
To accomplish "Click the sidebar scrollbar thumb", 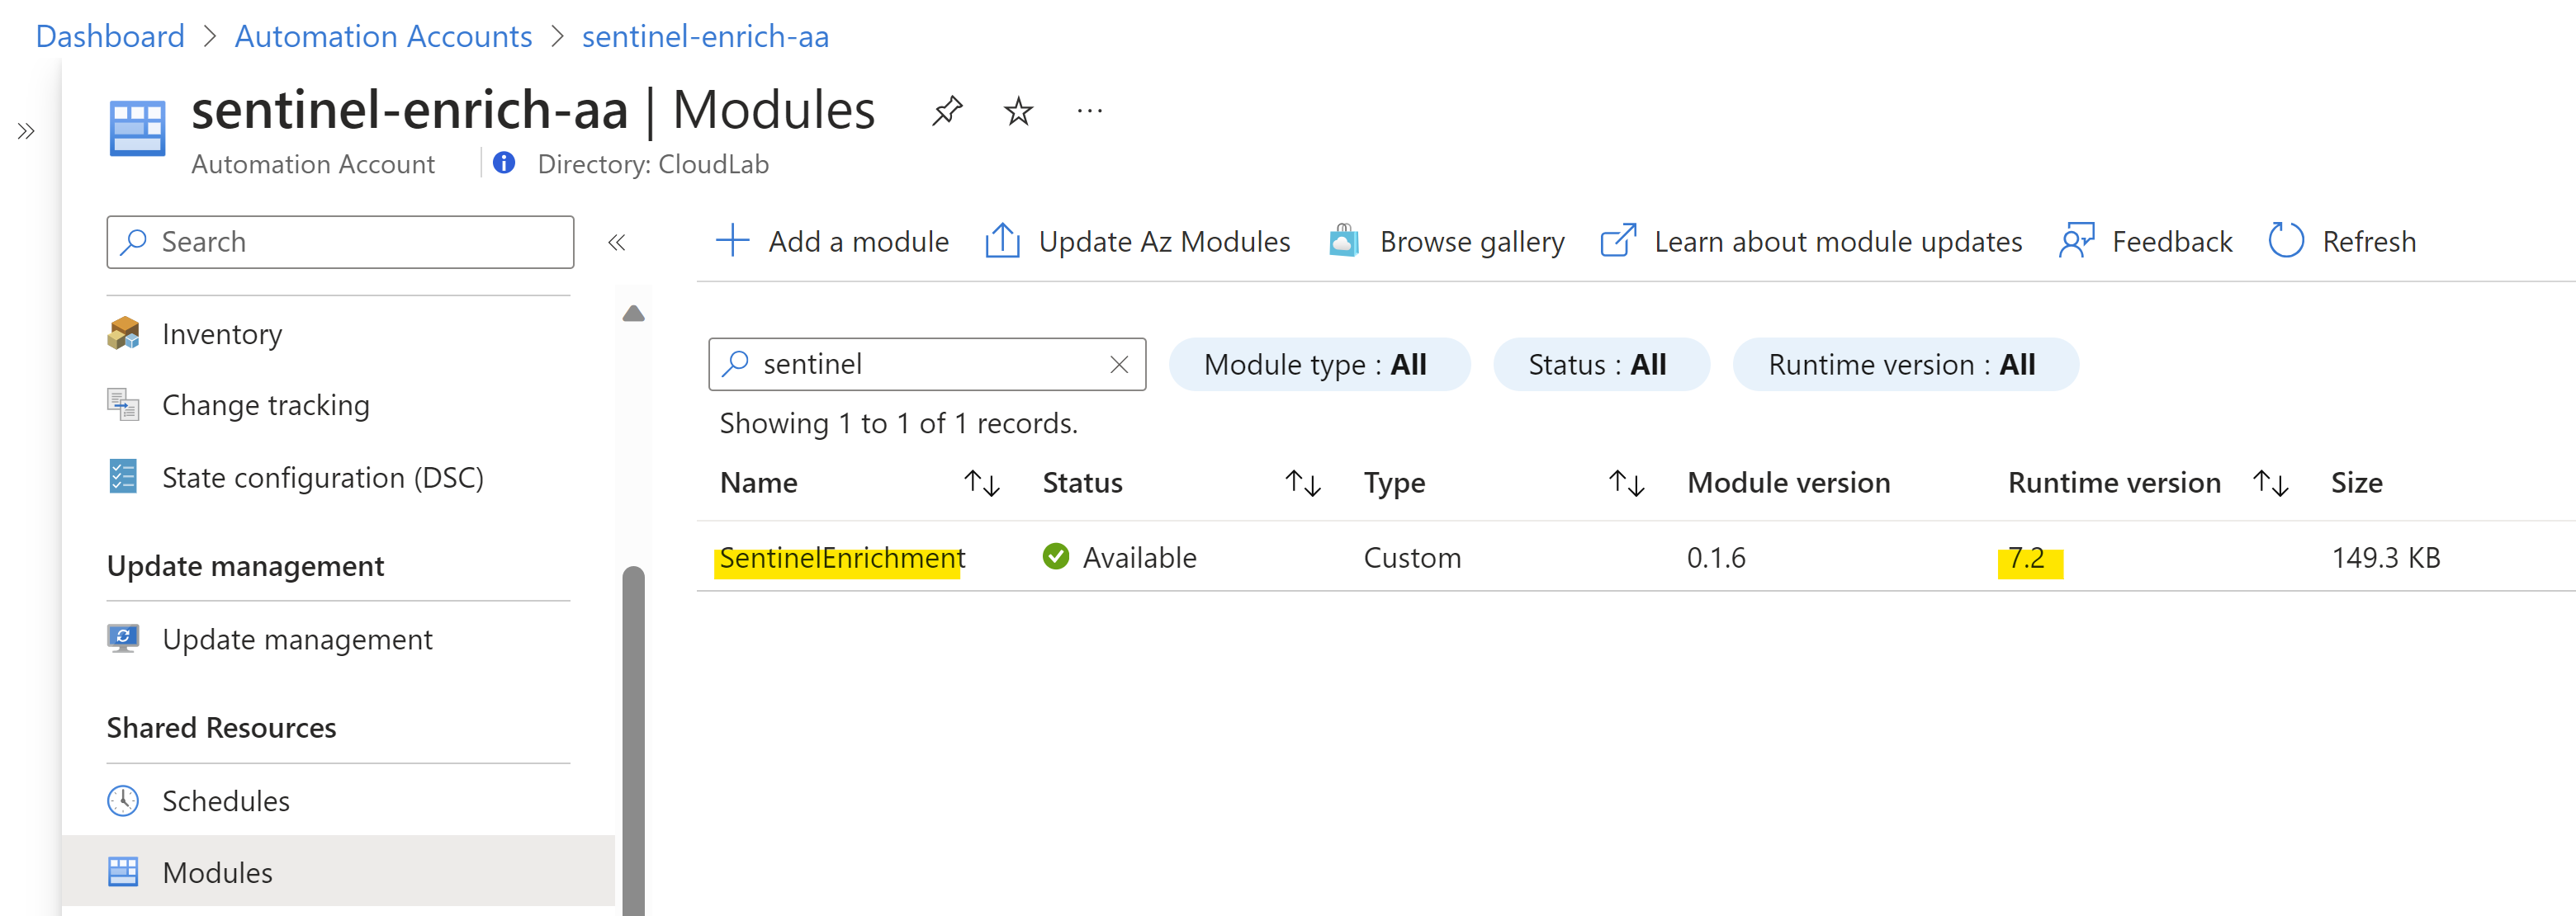I will click(633, 740).
